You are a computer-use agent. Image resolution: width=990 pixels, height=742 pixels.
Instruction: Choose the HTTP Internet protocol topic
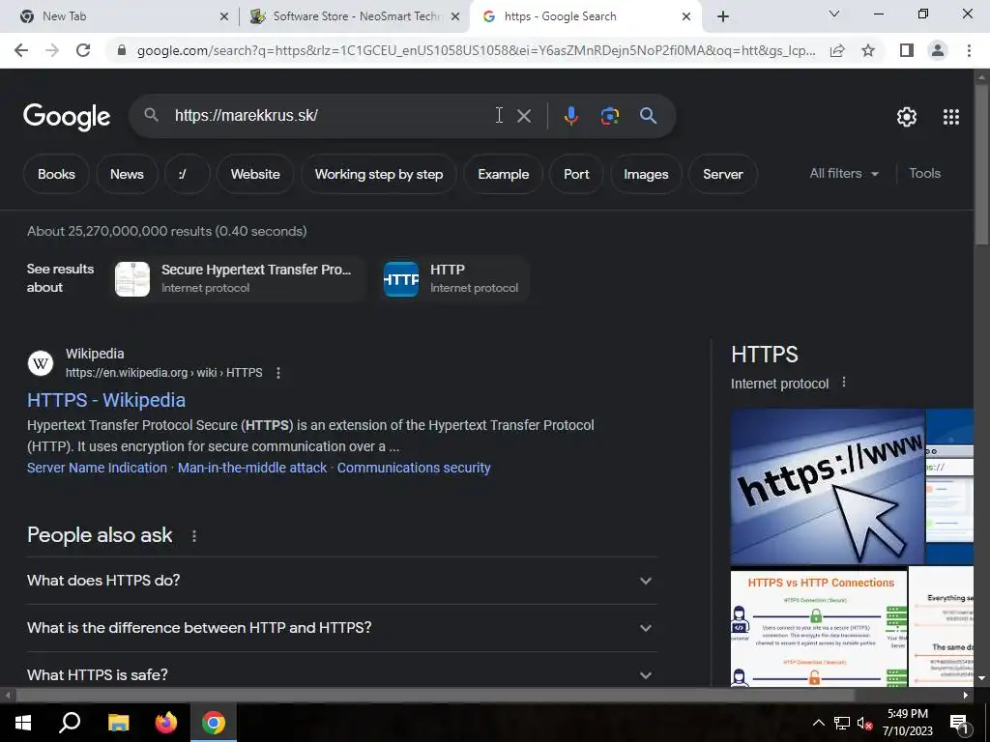[454, 278]
